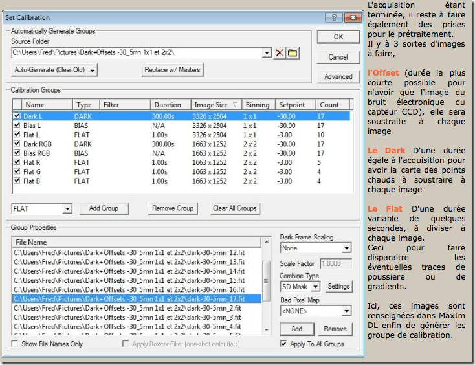This screenshot has height=365, width=475.
Task: Toggle the Flat B group checkbox
Action: click(17, 181)
